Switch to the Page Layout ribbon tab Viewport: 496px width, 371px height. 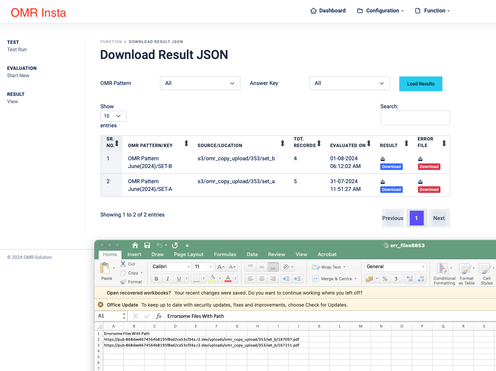(189, 255)
